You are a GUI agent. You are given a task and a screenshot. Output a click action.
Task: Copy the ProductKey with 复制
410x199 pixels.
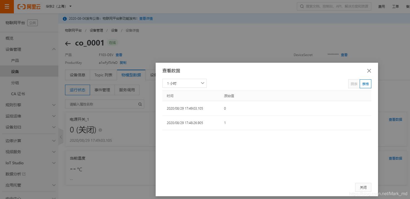tap(123, 63)
